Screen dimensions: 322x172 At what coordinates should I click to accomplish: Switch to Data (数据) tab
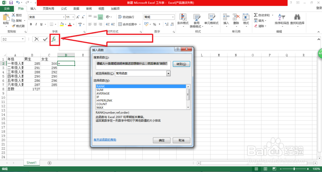click(76, 9)
